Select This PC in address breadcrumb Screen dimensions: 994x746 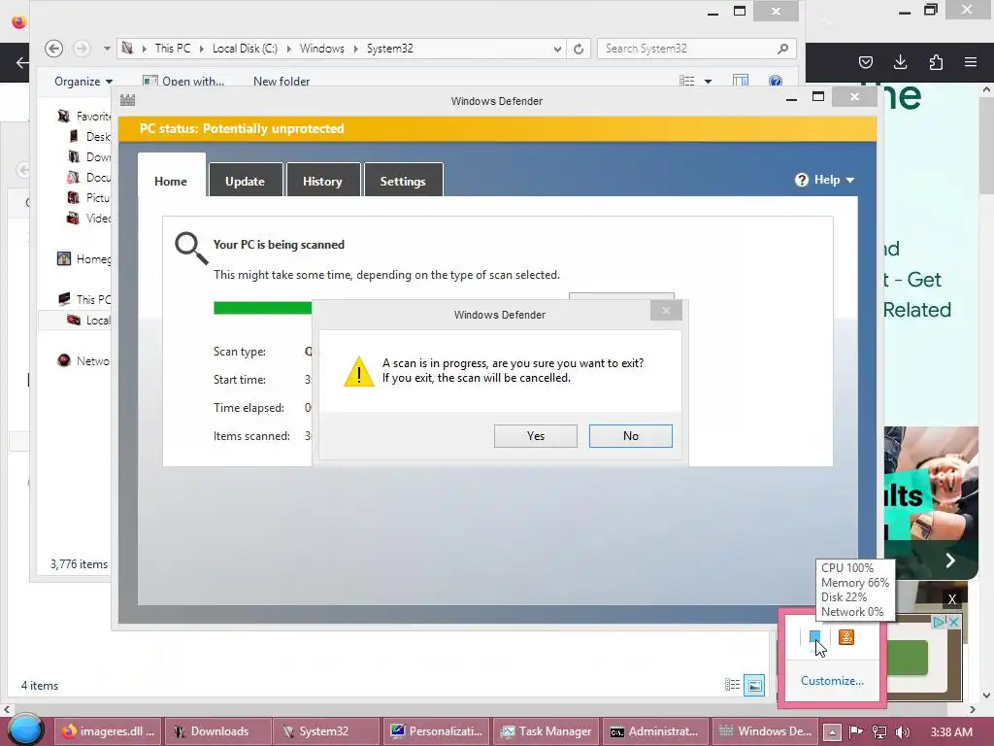click(173, 49)
